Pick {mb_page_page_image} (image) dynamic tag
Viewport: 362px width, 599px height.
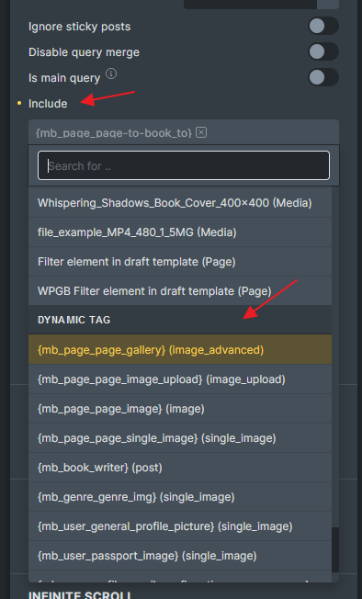[180, 409]
